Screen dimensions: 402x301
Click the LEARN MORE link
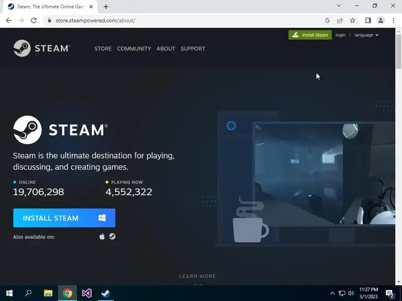tap(197, 276)
